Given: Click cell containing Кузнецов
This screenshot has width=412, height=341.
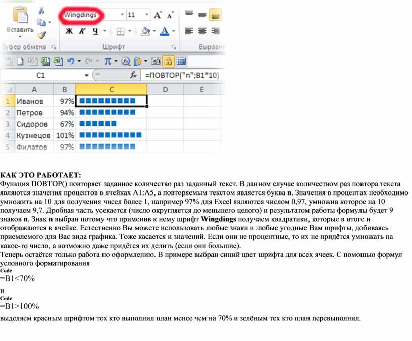Looking at the screenshot, I should pyautogui.click(x=34, y=136).
